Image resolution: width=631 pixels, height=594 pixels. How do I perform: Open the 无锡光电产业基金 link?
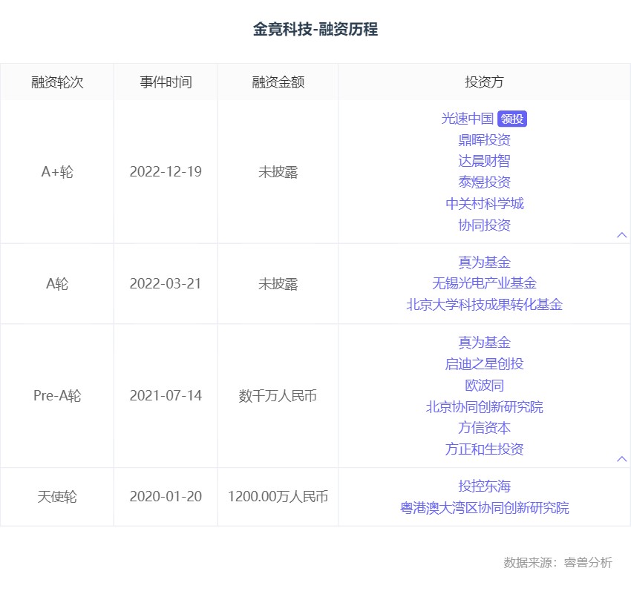click(484, 283)
